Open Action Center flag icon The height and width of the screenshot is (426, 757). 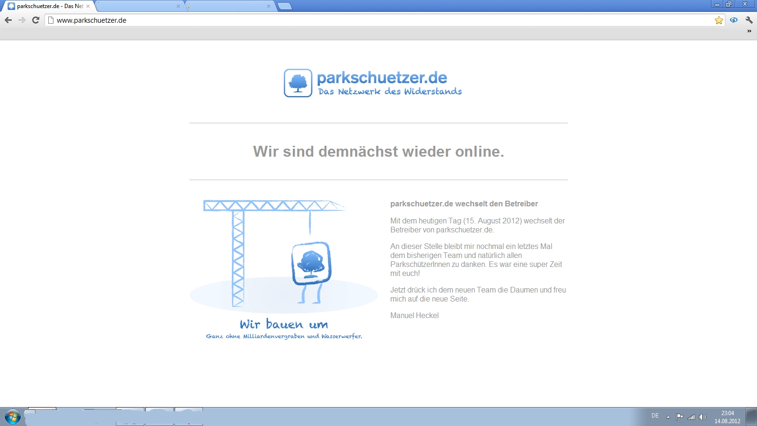(x=680, y=417)
